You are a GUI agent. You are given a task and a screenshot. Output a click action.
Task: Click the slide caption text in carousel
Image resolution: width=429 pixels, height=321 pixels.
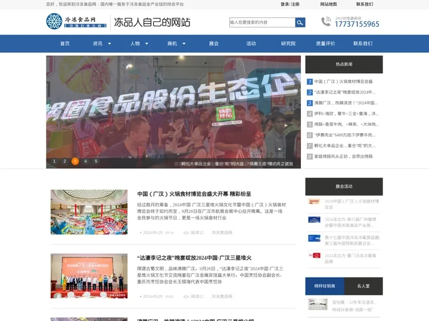pos(237,164)
